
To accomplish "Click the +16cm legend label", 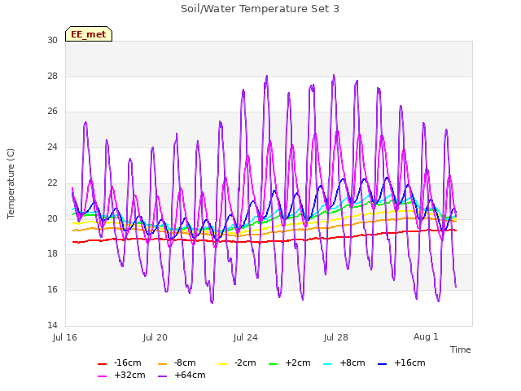I will [409, 362].
